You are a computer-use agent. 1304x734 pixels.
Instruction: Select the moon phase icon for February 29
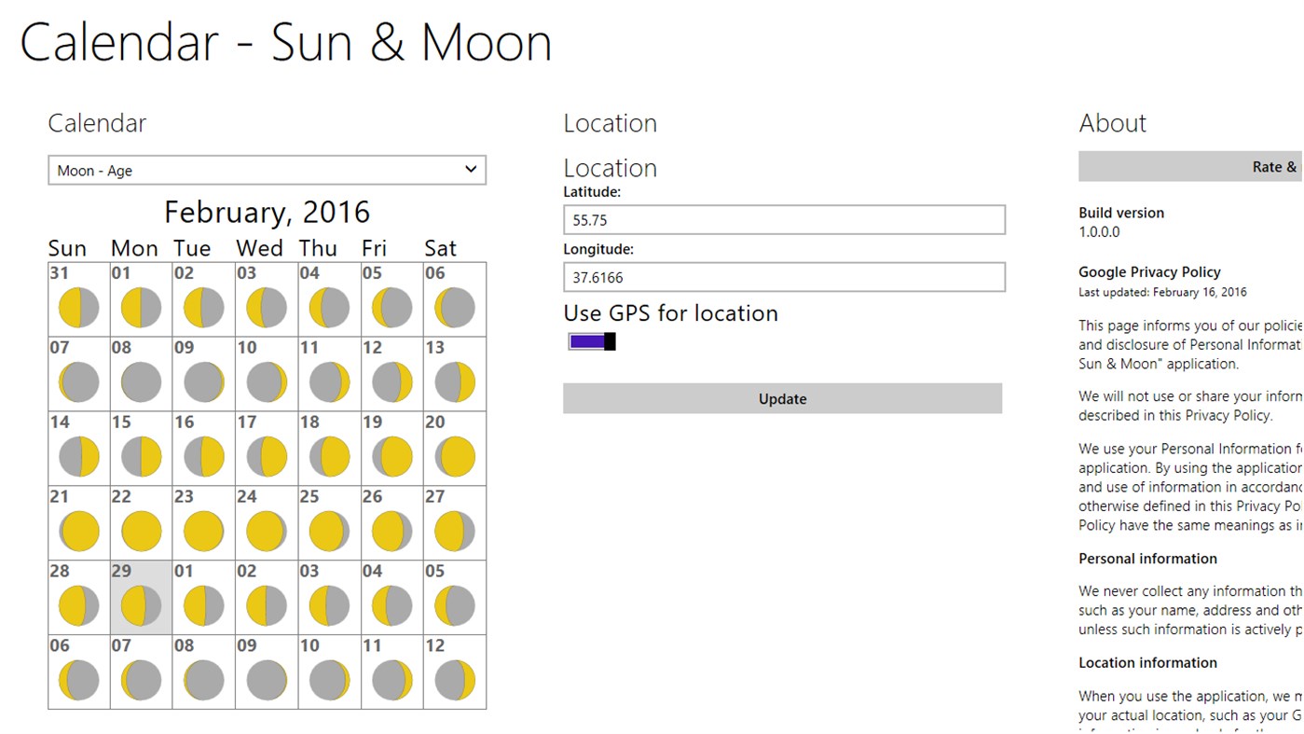click(141, 605)
